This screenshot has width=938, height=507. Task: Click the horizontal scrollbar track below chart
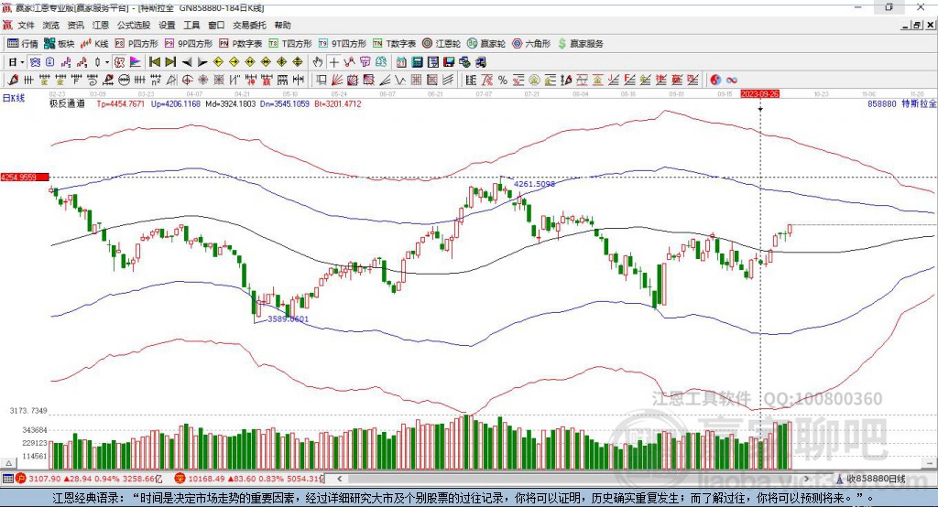[573, 479]
